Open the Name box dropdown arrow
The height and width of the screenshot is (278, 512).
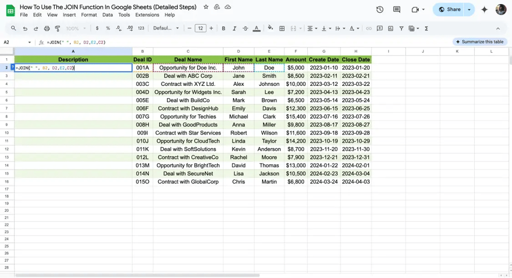pos(30,42)
